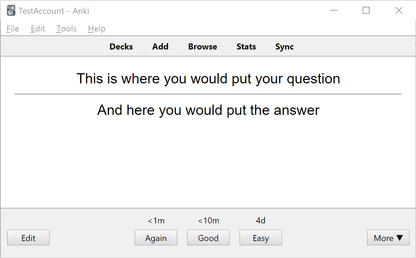Click the Anki application icon in the title bar

coord(11,11)
